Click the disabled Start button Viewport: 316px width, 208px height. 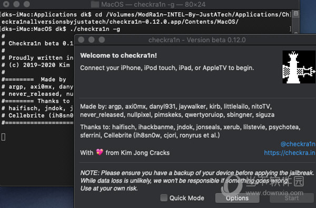[292, 198]
